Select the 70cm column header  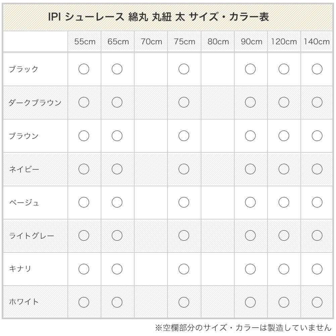(151, 42)
